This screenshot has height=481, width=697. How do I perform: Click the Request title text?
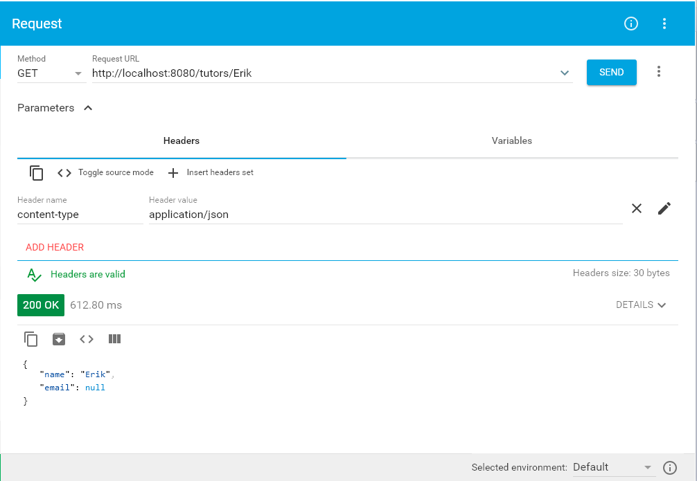[x=37, y=24]
